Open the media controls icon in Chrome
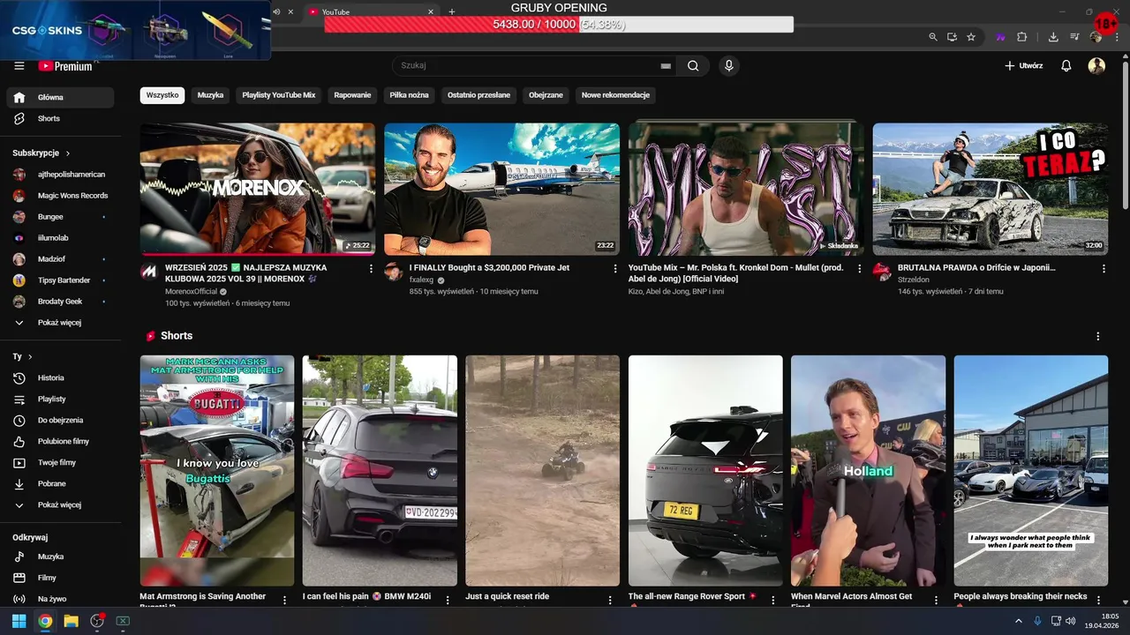 pyautogui.click(x=1074, y=37)
